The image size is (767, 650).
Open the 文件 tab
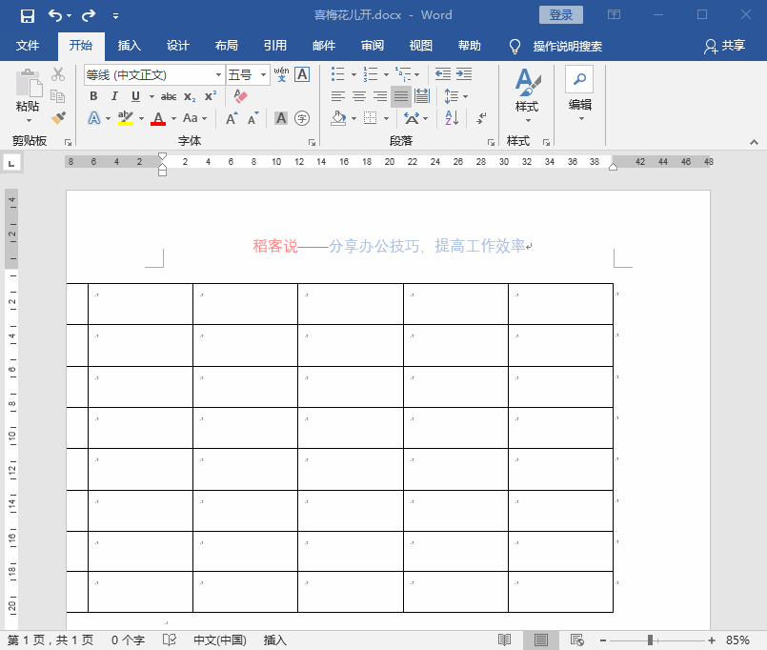pos(28,46)
